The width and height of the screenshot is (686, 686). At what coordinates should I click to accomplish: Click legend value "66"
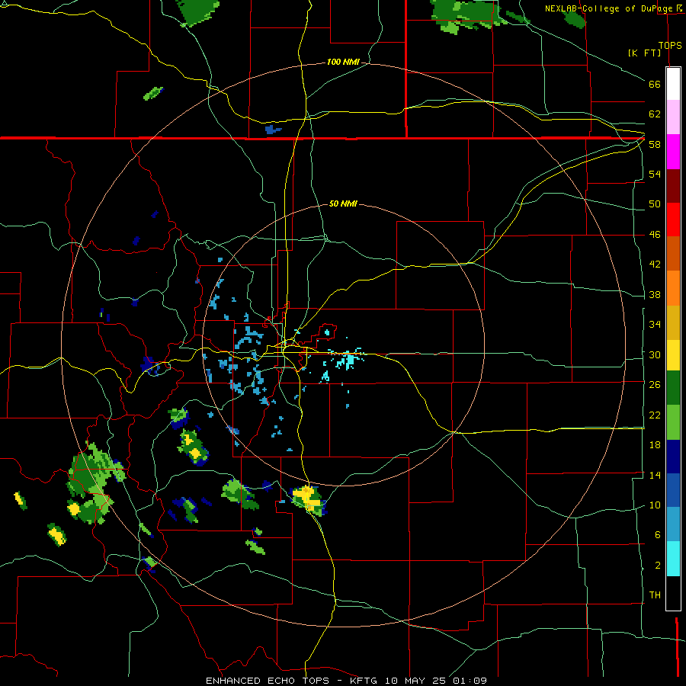[x=655, y=84]
